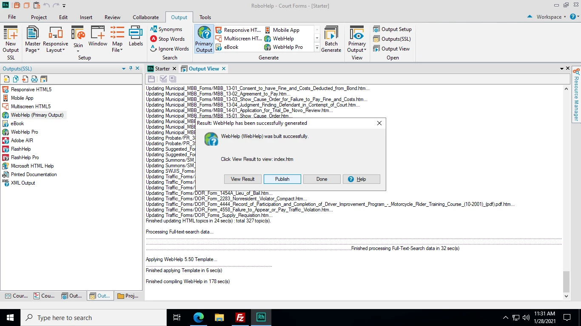The image size is (581, 326).
Task: Select Adobe AIR in the Outputs list
Action: point(17,141)
